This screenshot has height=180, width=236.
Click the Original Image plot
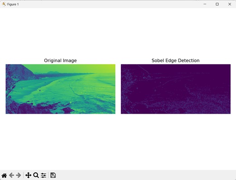tap(60, 89)
